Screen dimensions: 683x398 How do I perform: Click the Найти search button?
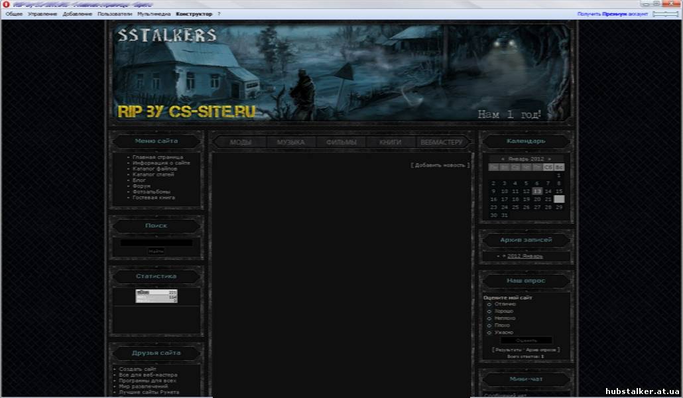tap(156, 251)
